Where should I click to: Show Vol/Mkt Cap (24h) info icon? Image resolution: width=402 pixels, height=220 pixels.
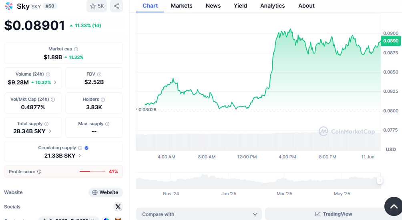(x=53, y=100)
